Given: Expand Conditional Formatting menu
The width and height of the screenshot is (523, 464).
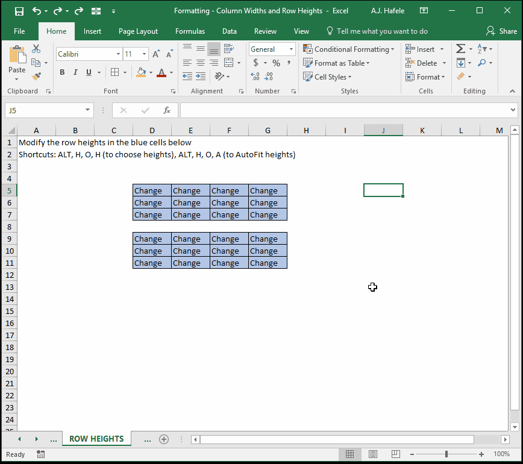Looking at the screenshot, I should 348,49.
